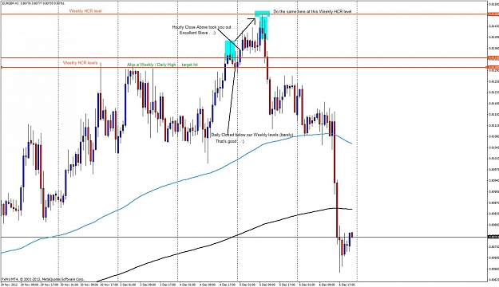Click the EURGBP H1 chart title text
Viewport: 499px width, 287px height.
click(33, 3)
